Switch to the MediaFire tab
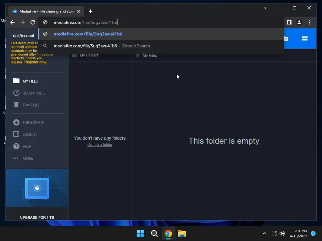Screen dimensions: 322x241 [x=46, y=11]
